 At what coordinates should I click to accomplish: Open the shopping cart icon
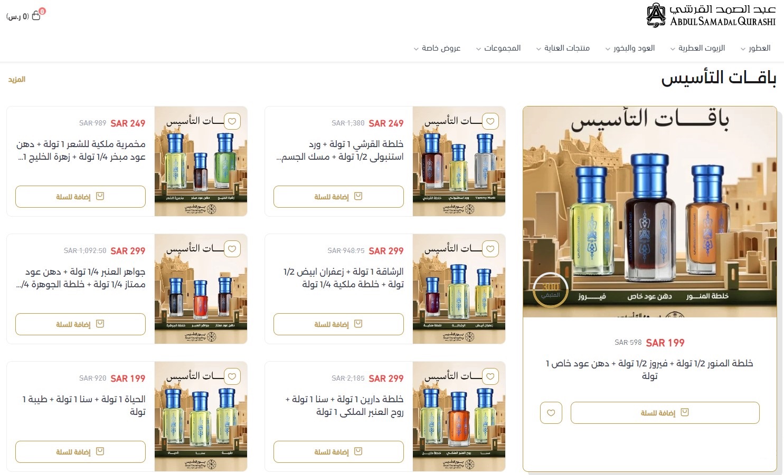point(36,15)
